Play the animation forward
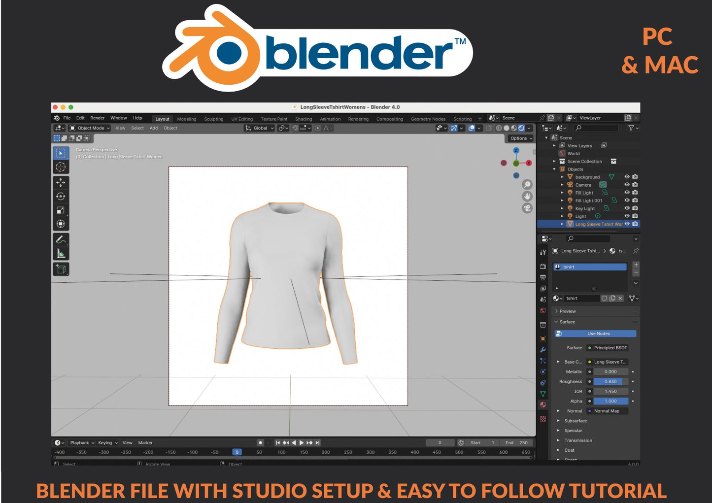The width and height of the screenshot is (712, 503). pyautogui.click(x=302, y=443)
